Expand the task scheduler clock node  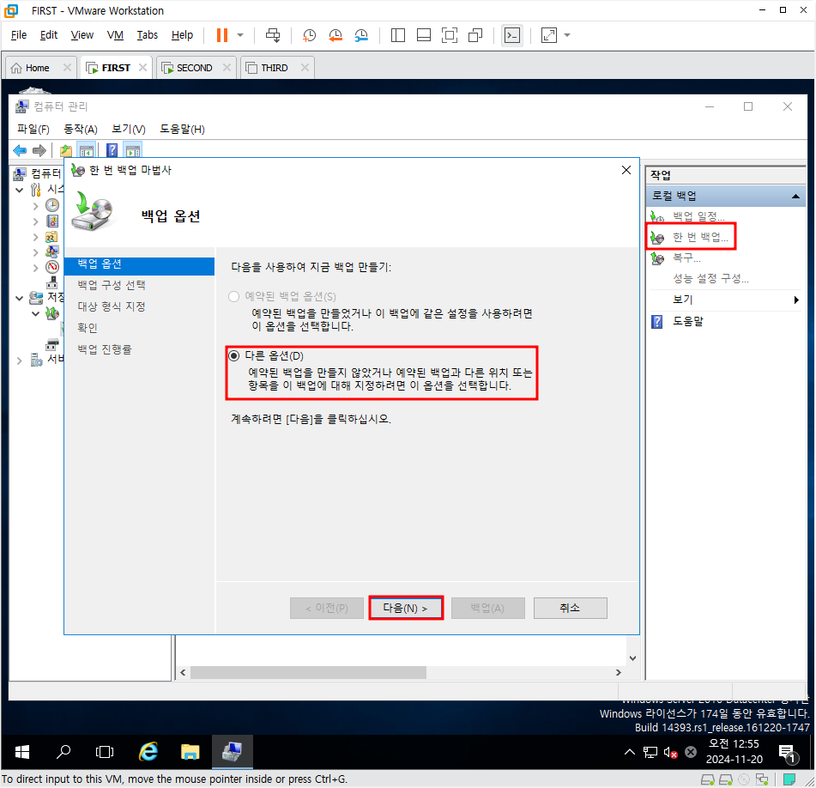35,206
